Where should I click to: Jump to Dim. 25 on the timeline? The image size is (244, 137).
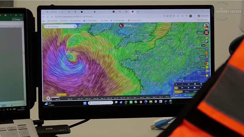coord(88,99)
